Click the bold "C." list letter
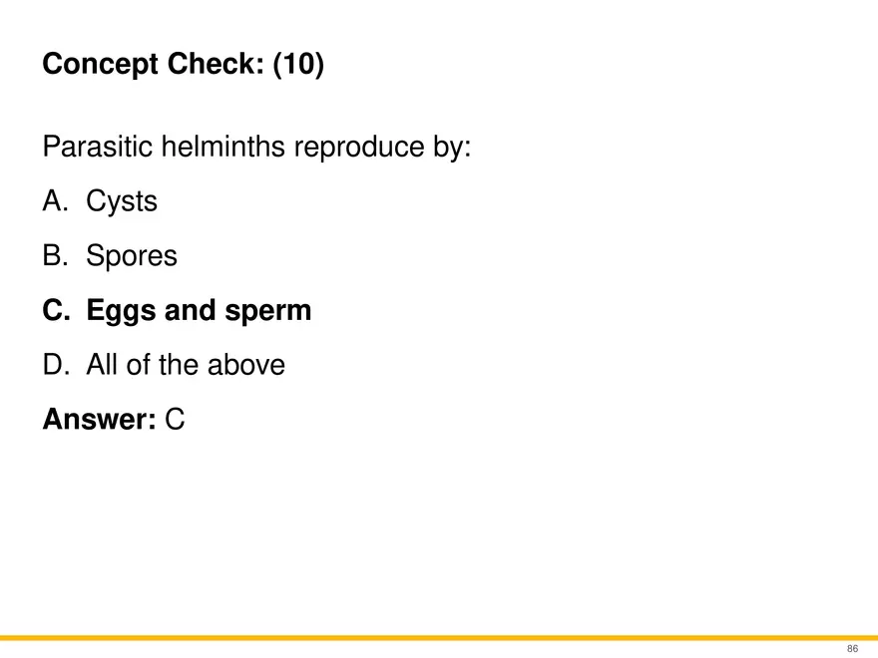 pyautogui.click(x=56, y=311)
